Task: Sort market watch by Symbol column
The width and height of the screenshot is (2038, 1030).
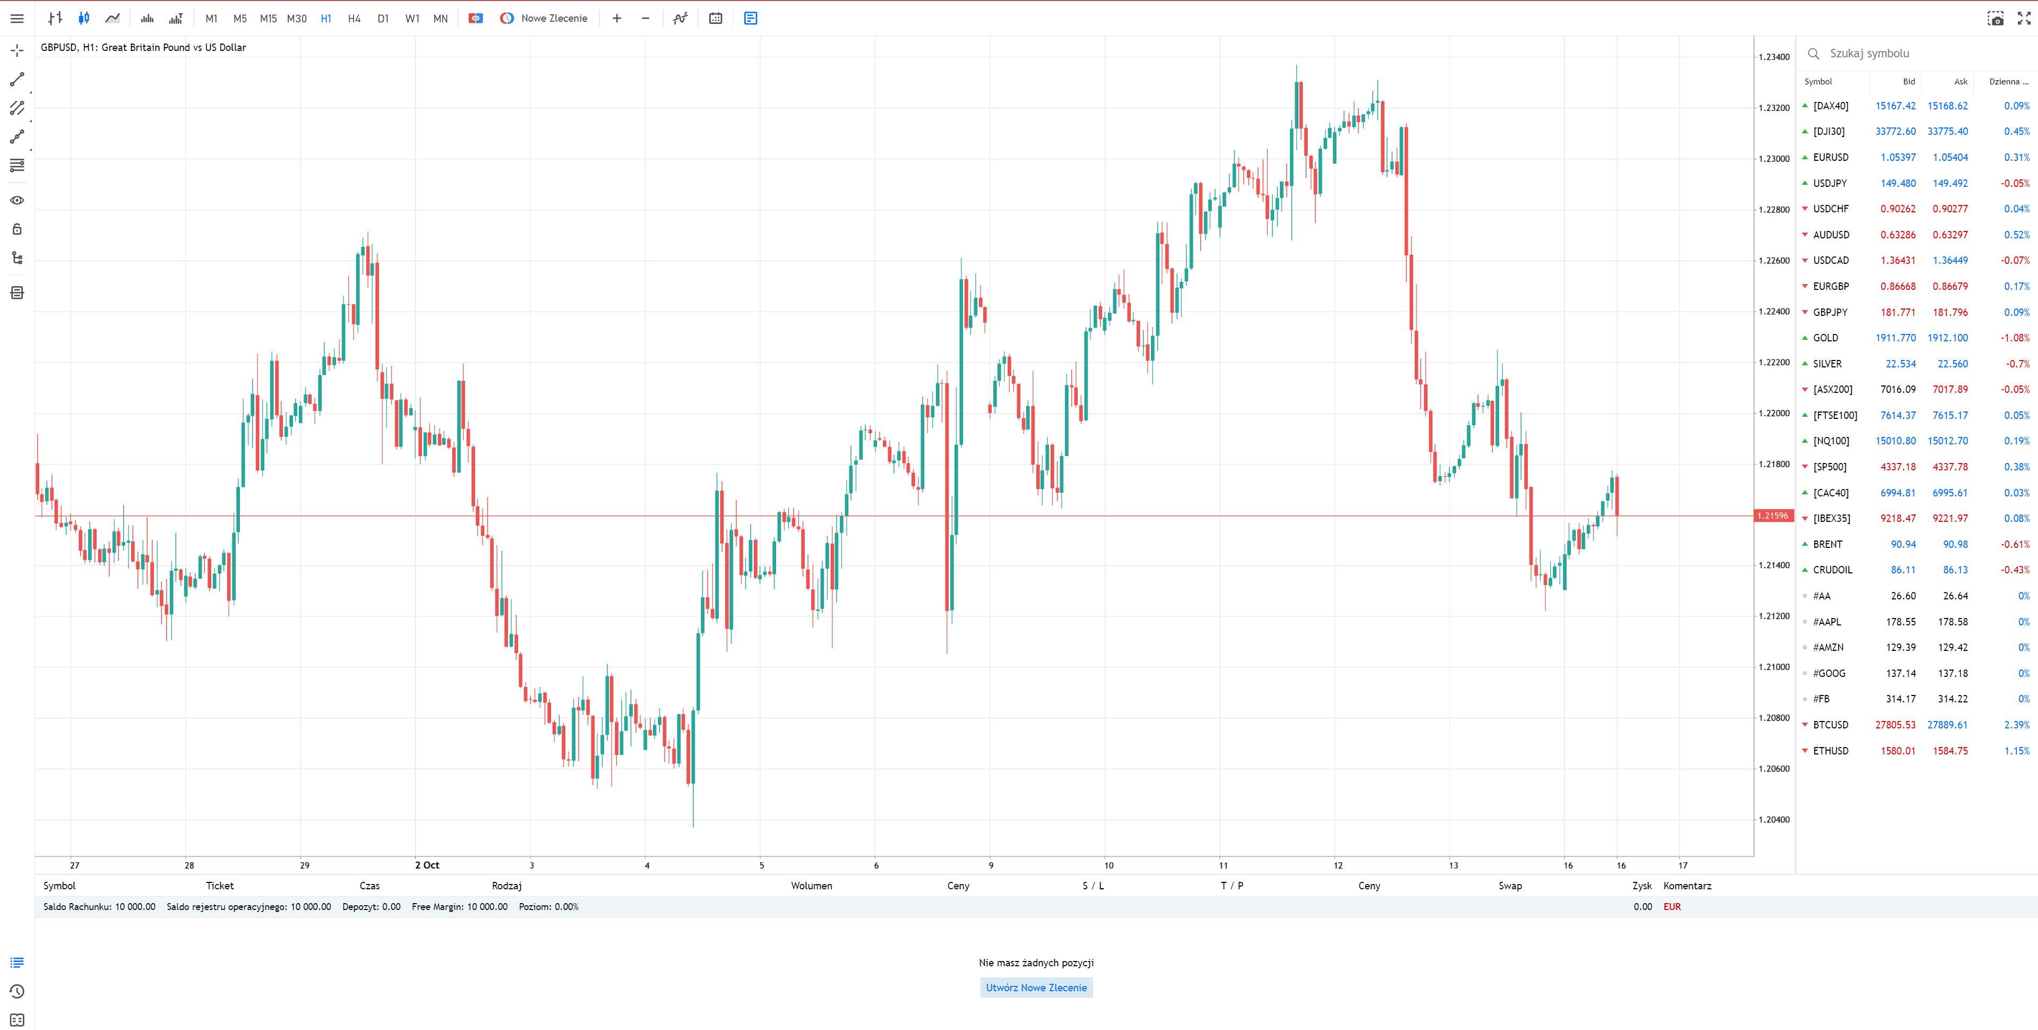Action: [x=1818, y=81]
